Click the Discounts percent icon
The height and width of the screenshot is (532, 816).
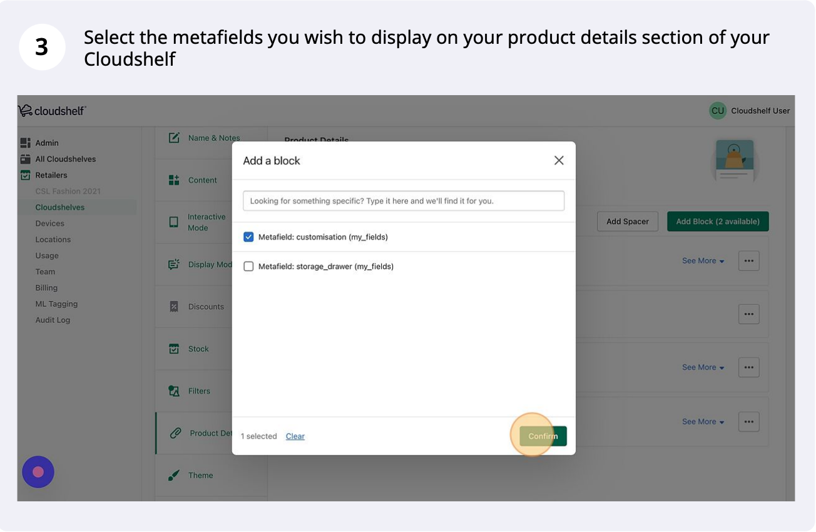click(x=174, y=307)
